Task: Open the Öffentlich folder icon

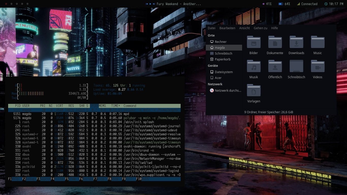Action: click(275, 66)
